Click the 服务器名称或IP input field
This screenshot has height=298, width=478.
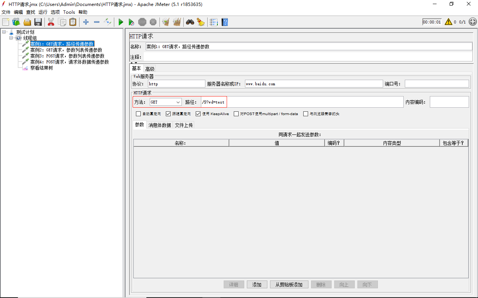[x=314, y=84]
